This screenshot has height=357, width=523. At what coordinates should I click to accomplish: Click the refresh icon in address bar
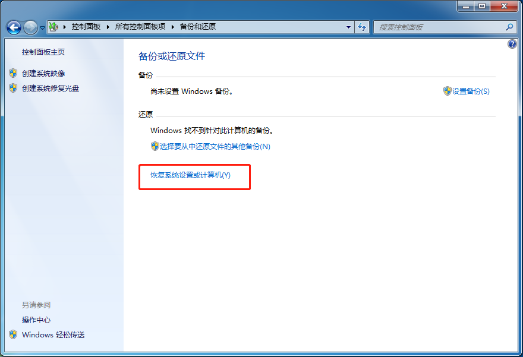pos(362,27)
